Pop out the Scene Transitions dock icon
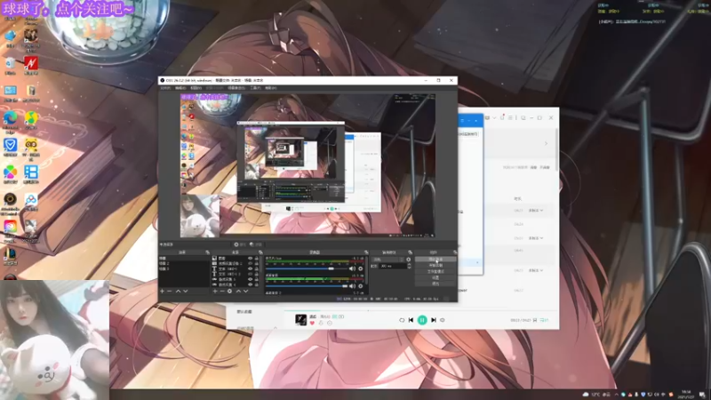711x400 pixels. pyautogui.click(x=410, y=252)
